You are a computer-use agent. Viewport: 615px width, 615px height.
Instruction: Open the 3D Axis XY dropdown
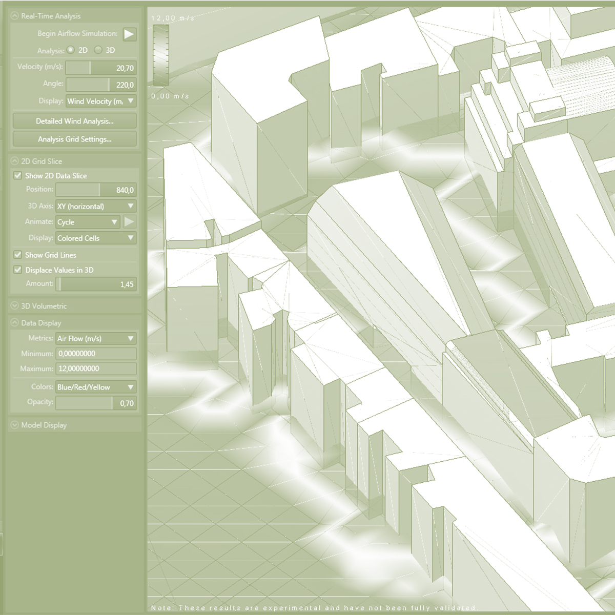click(x=96, y=206)
